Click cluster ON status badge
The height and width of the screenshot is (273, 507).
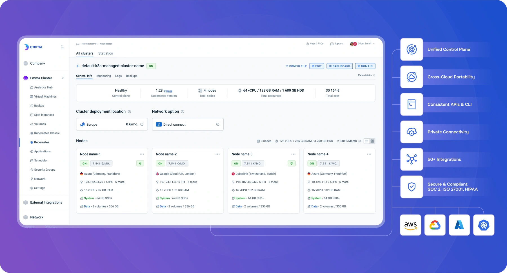coord(151,66)
